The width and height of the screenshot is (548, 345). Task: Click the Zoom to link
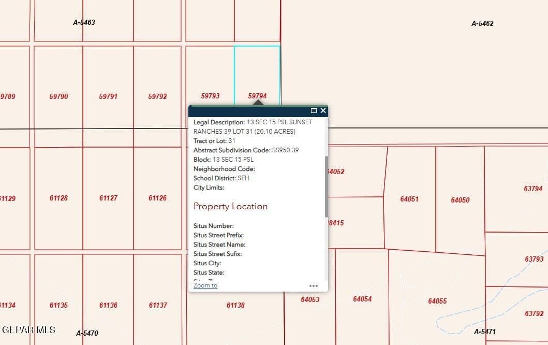[x=205, y=285]
